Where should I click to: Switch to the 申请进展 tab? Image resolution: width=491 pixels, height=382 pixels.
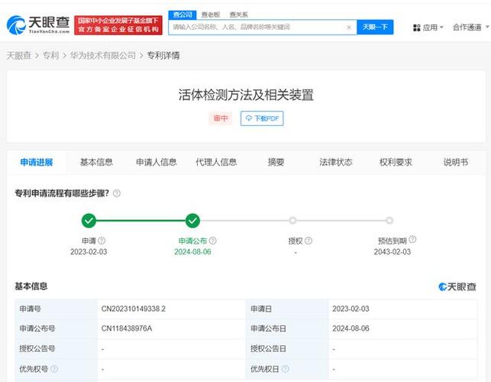pos(37,162)
